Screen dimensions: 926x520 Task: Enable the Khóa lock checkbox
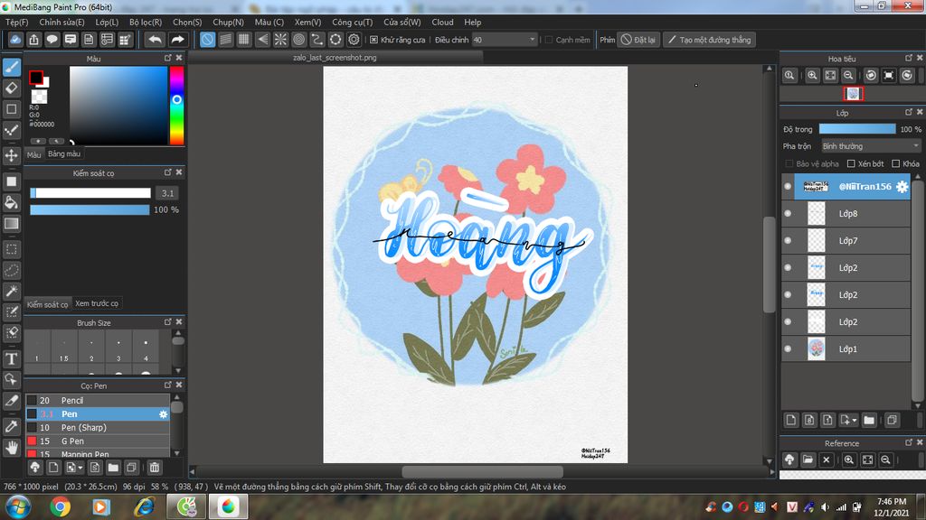coord(896,163)
